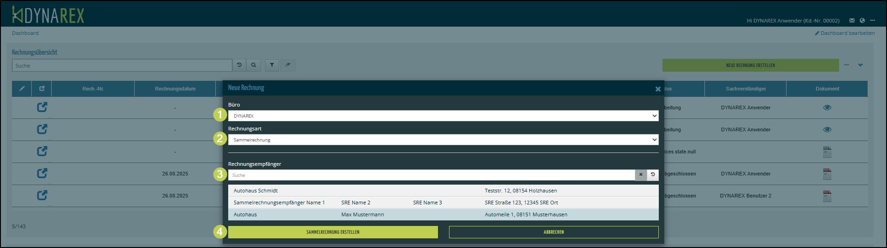The image size is (887, 248).
Task: Click the magnifier search button
Action: pos(254,65)
